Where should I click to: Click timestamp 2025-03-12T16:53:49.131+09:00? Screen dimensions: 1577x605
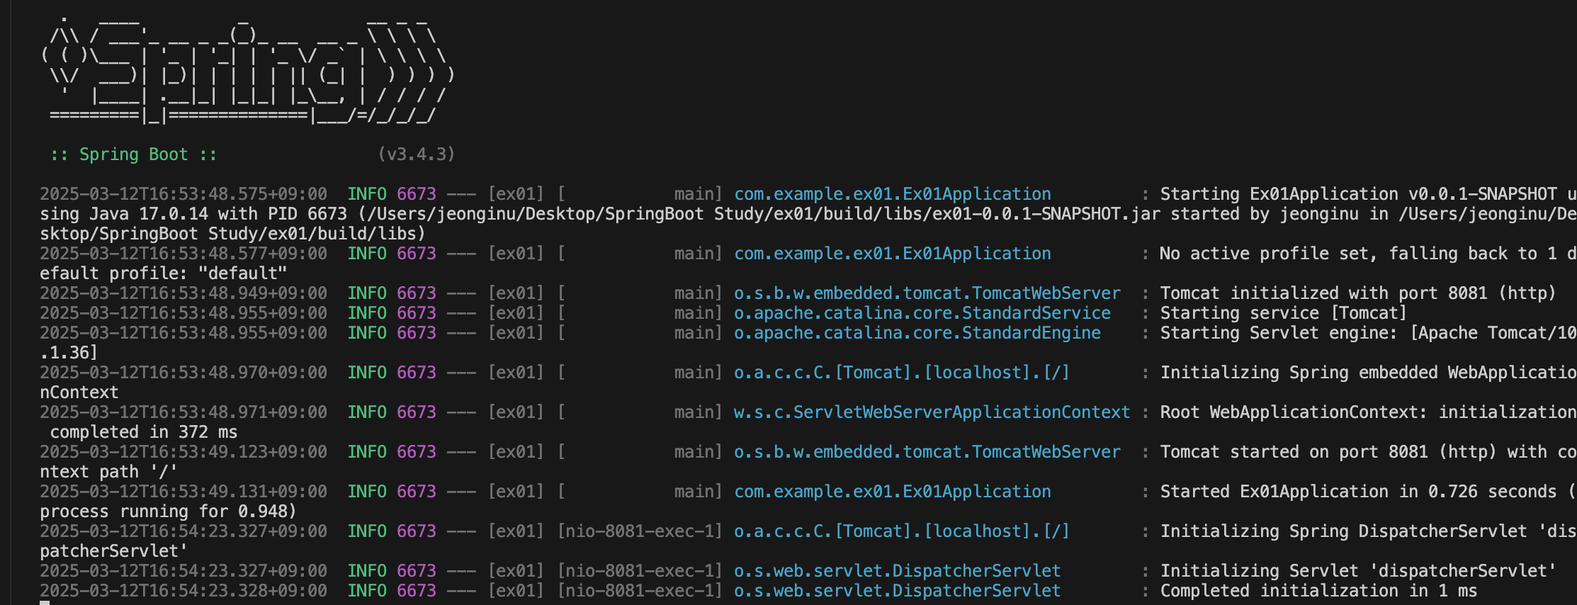pos(183,492)
